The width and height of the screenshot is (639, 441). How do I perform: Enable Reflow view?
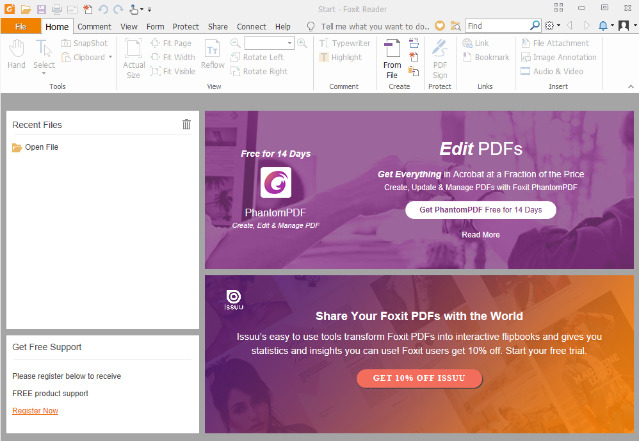pyautogui.click(x=213, y=54)
